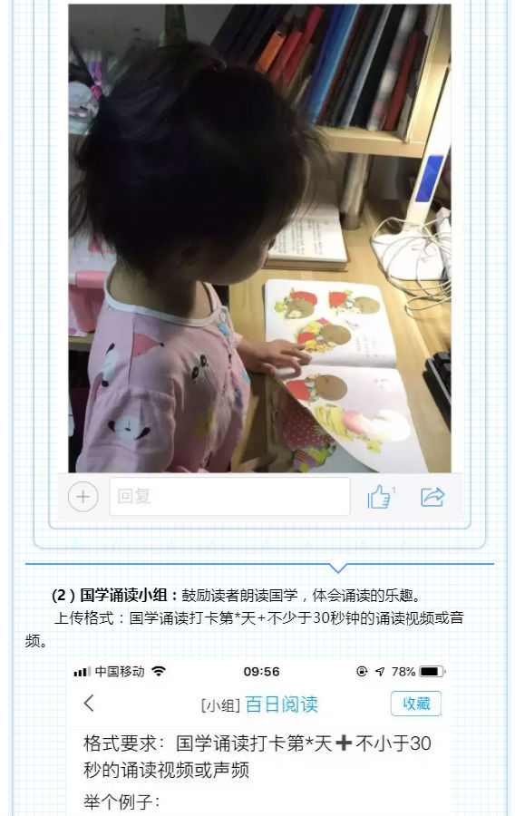The height and width of the screenshot is (816, 515).
Task: Click the 回复 reply input field
Action: 229,497
